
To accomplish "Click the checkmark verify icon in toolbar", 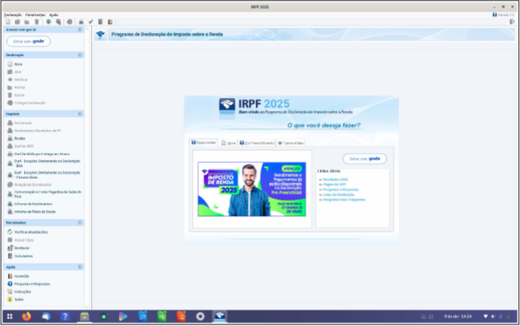I will point(90,22).
